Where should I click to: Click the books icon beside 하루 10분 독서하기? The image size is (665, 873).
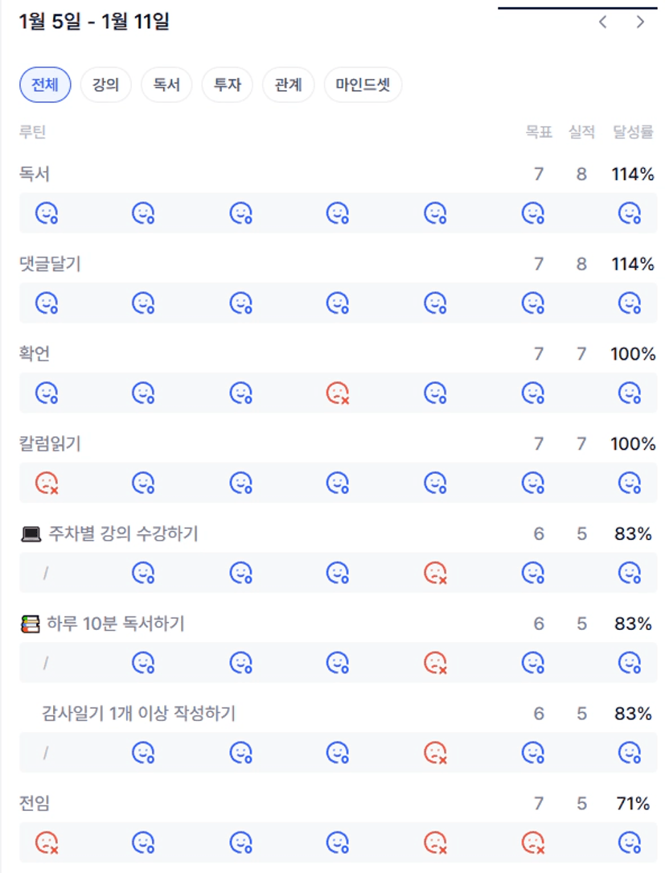tap(31, 624)
